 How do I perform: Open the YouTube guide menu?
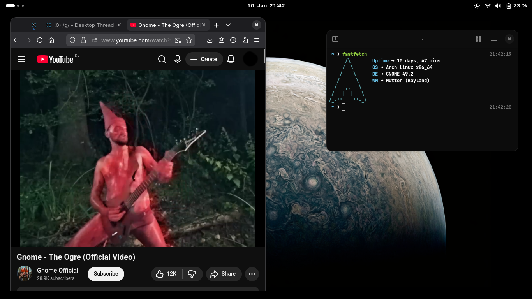click(x=21, y=59)
